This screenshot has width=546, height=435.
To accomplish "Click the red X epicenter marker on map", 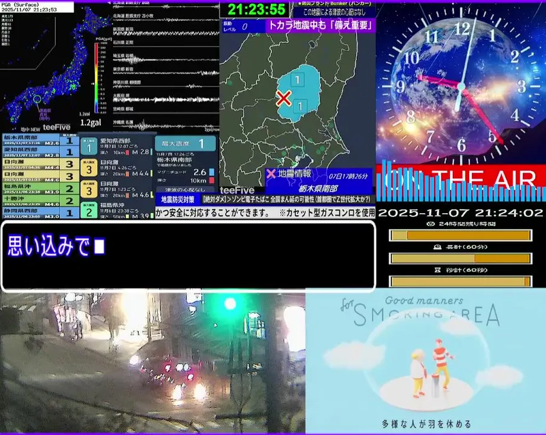I will [x=284, y=98].
